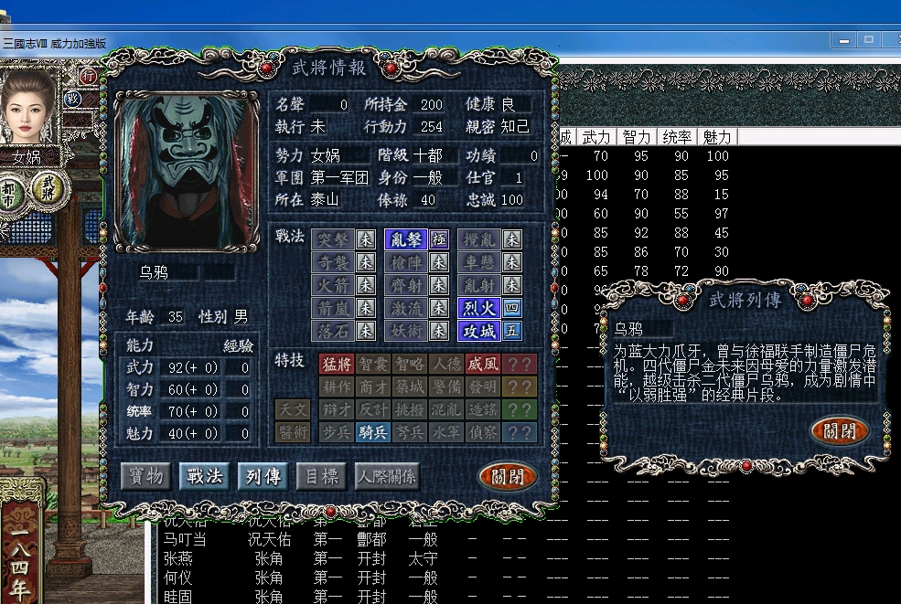Click the blue ?? tile after 偵察
The image size is (901, 604).
[x=520, y=432]
